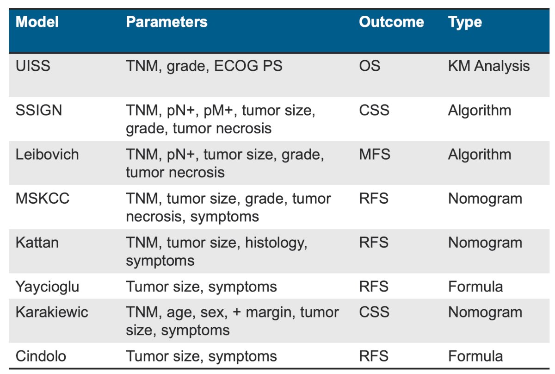Select the UISS model cell
This screenshot has width=555, height=374.
click(x=33, y=66)
